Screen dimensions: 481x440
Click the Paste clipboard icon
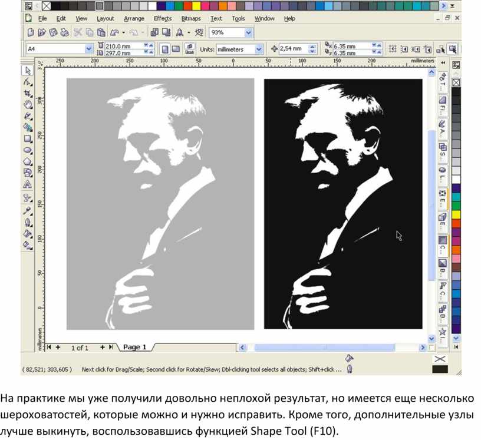pos(101,32)
